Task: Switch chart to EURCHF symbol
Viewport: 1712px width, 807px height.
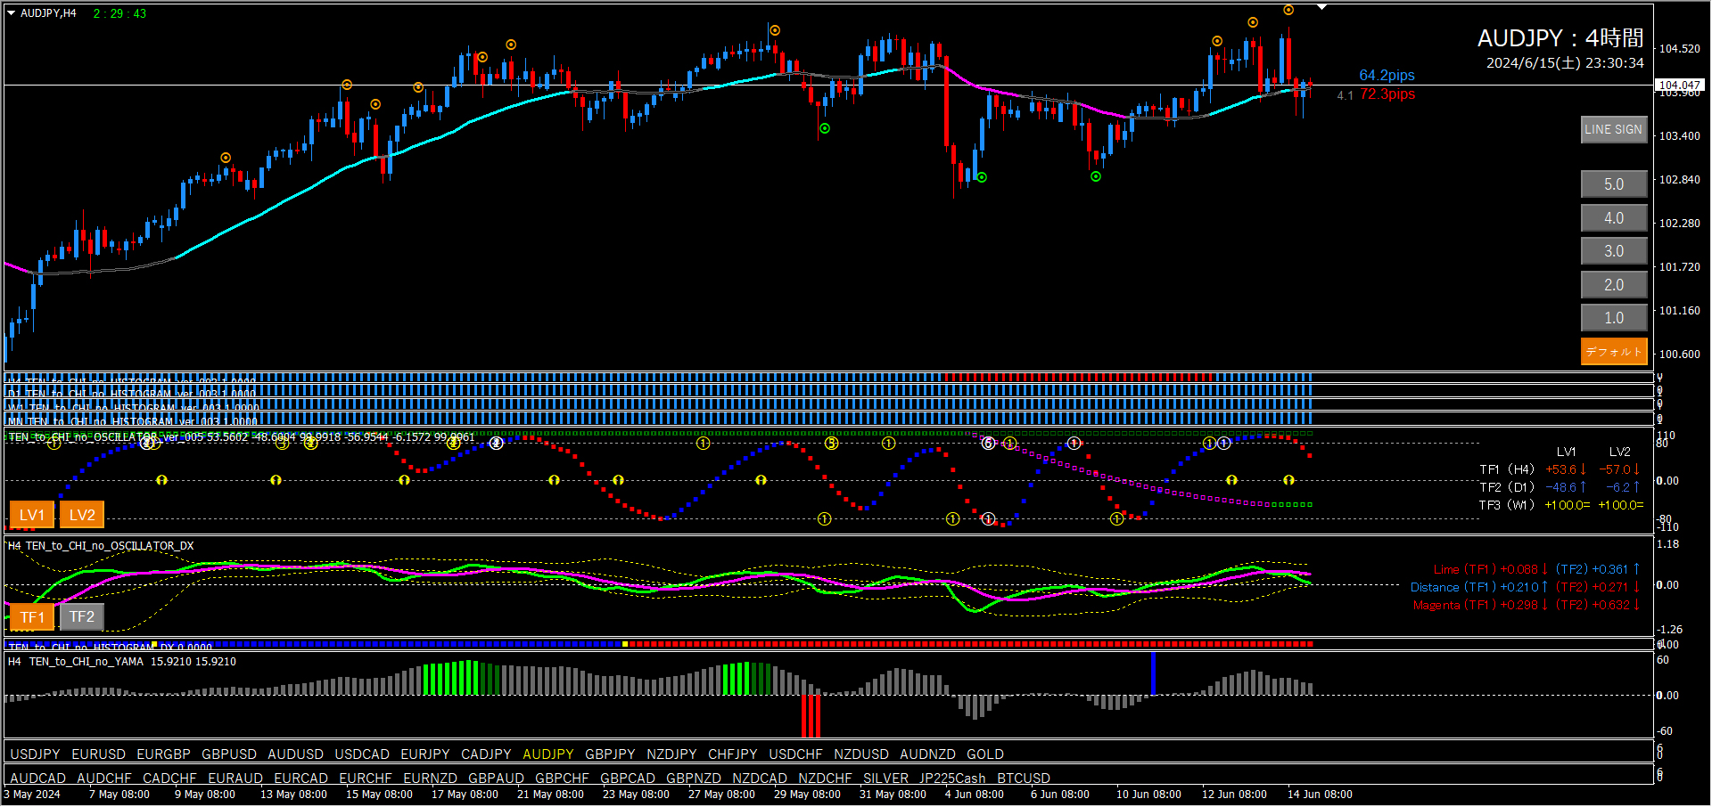Action: click(366, 778)
